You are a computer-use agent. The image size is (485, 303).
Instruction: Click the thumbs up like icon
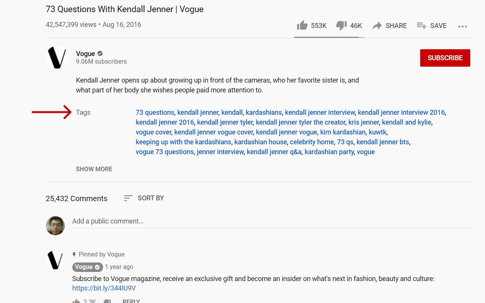click(x=302, y=25)
